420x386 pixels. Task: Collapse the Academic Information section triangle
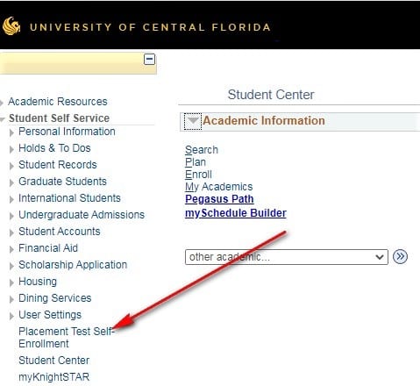pyautogui.click(x=193, y=121)
